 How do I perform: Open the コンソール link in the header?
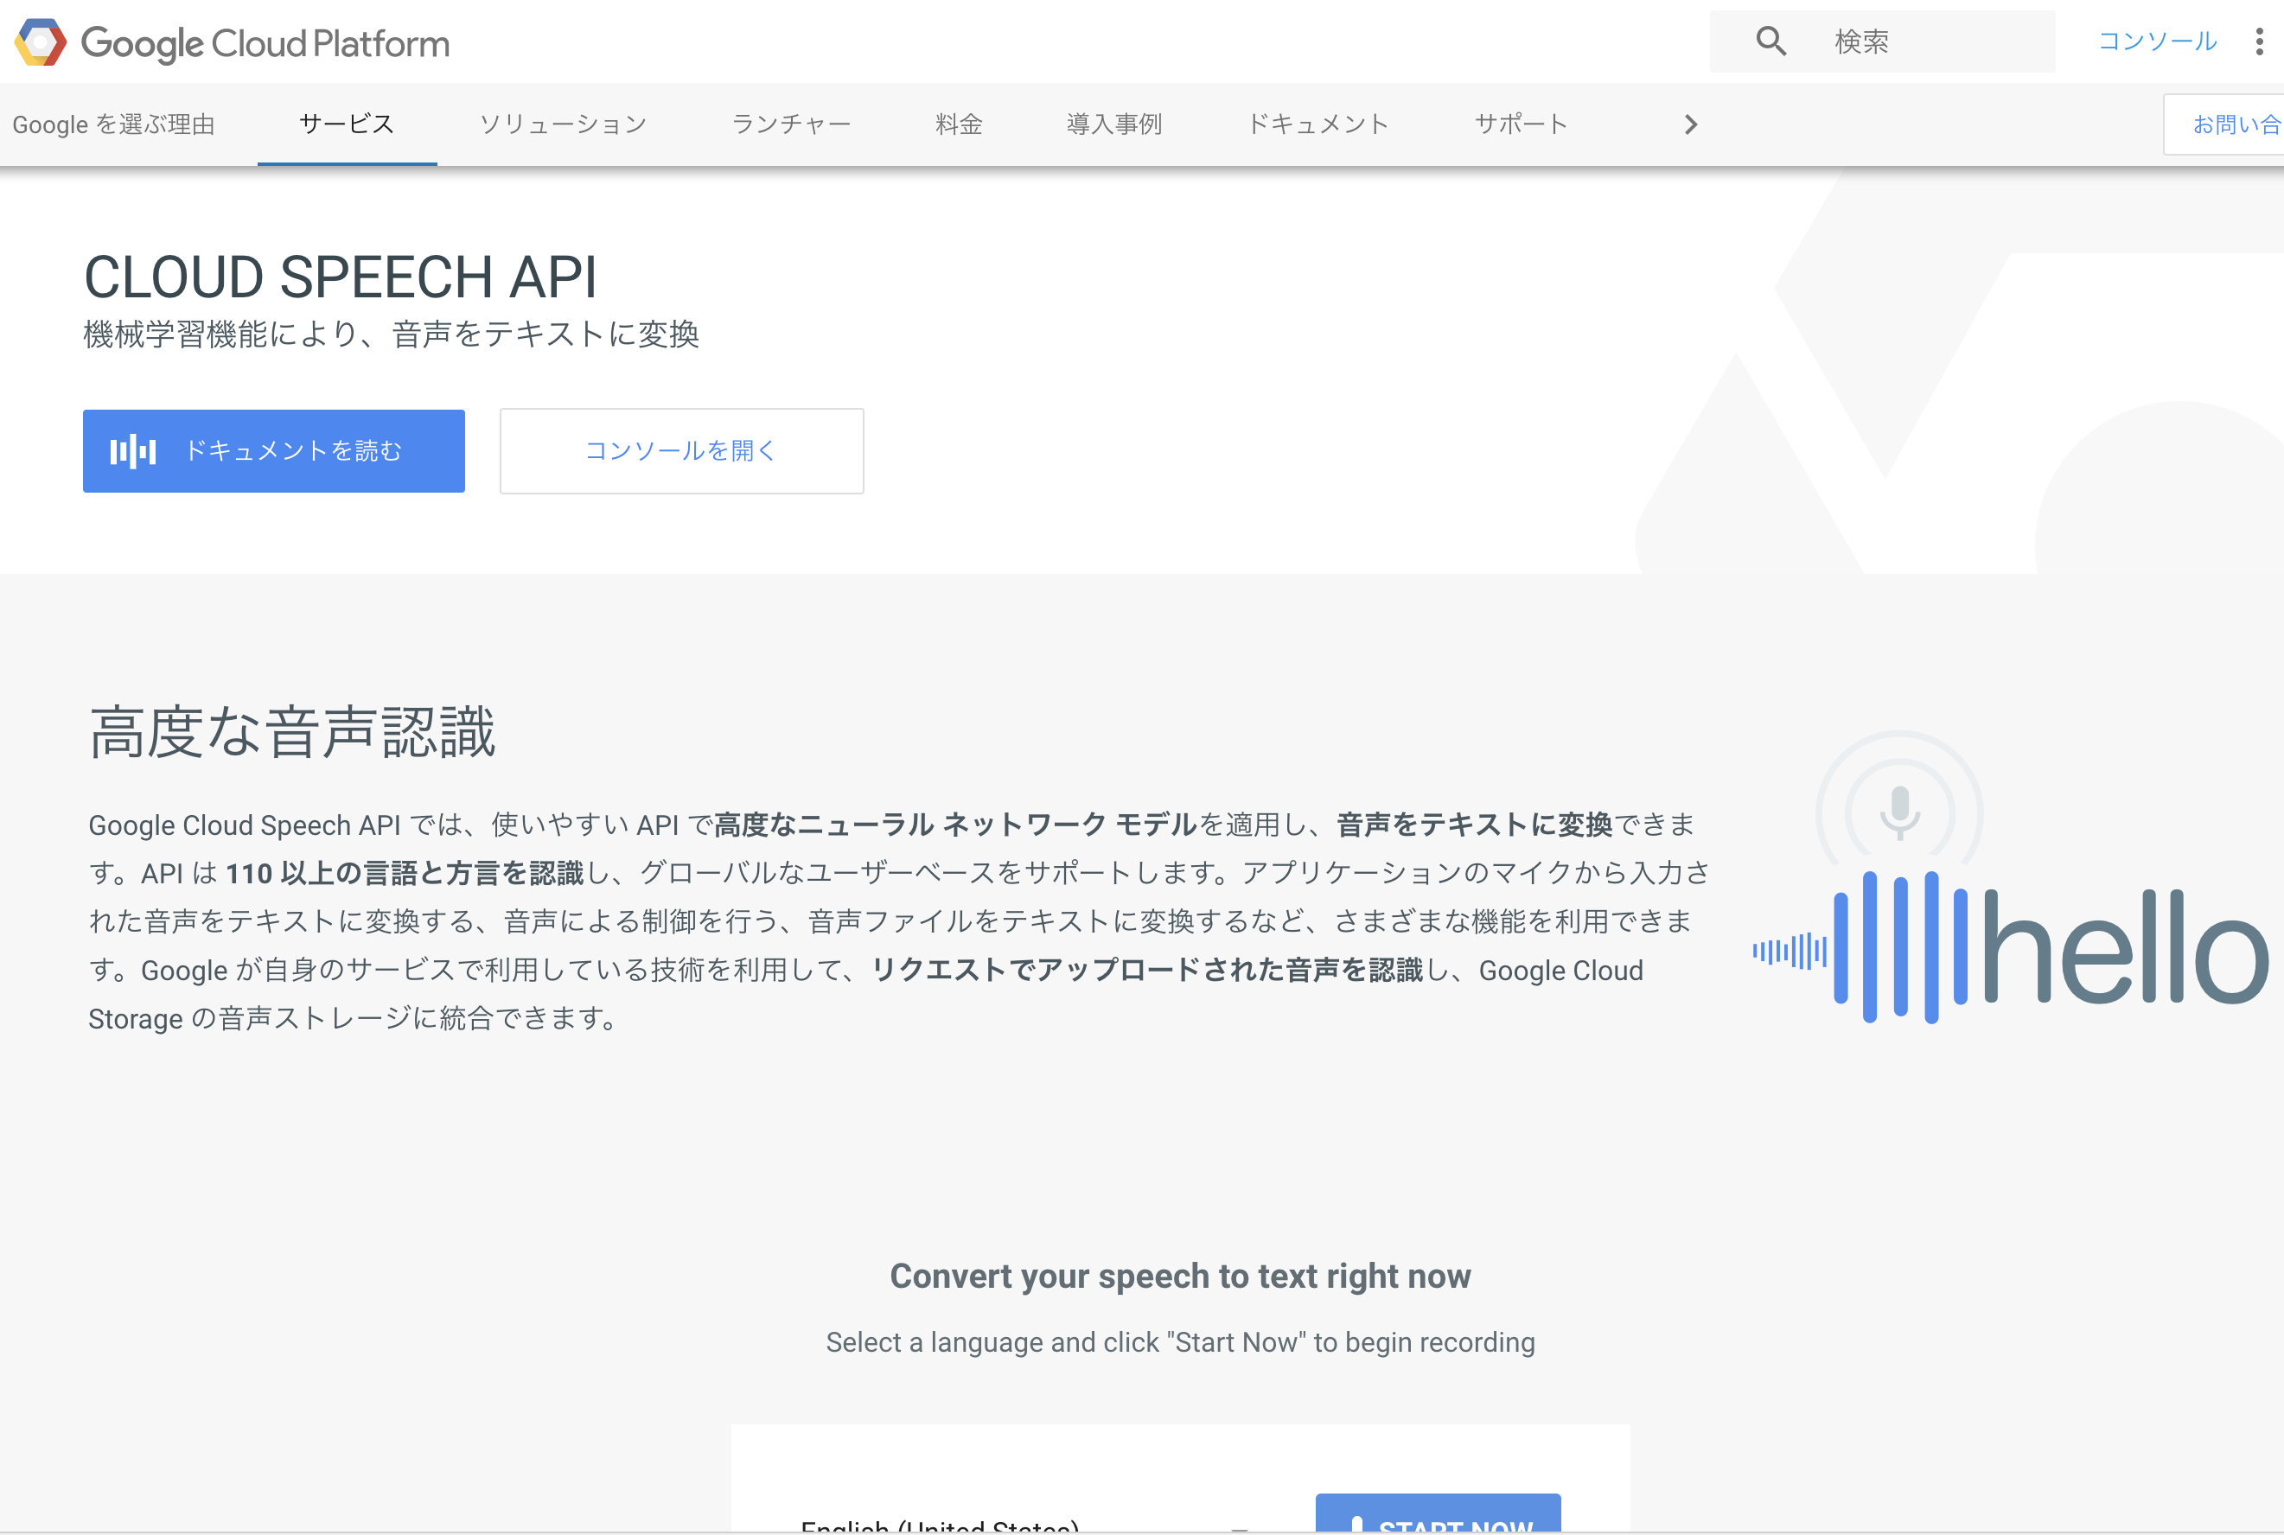point(2157,41)
